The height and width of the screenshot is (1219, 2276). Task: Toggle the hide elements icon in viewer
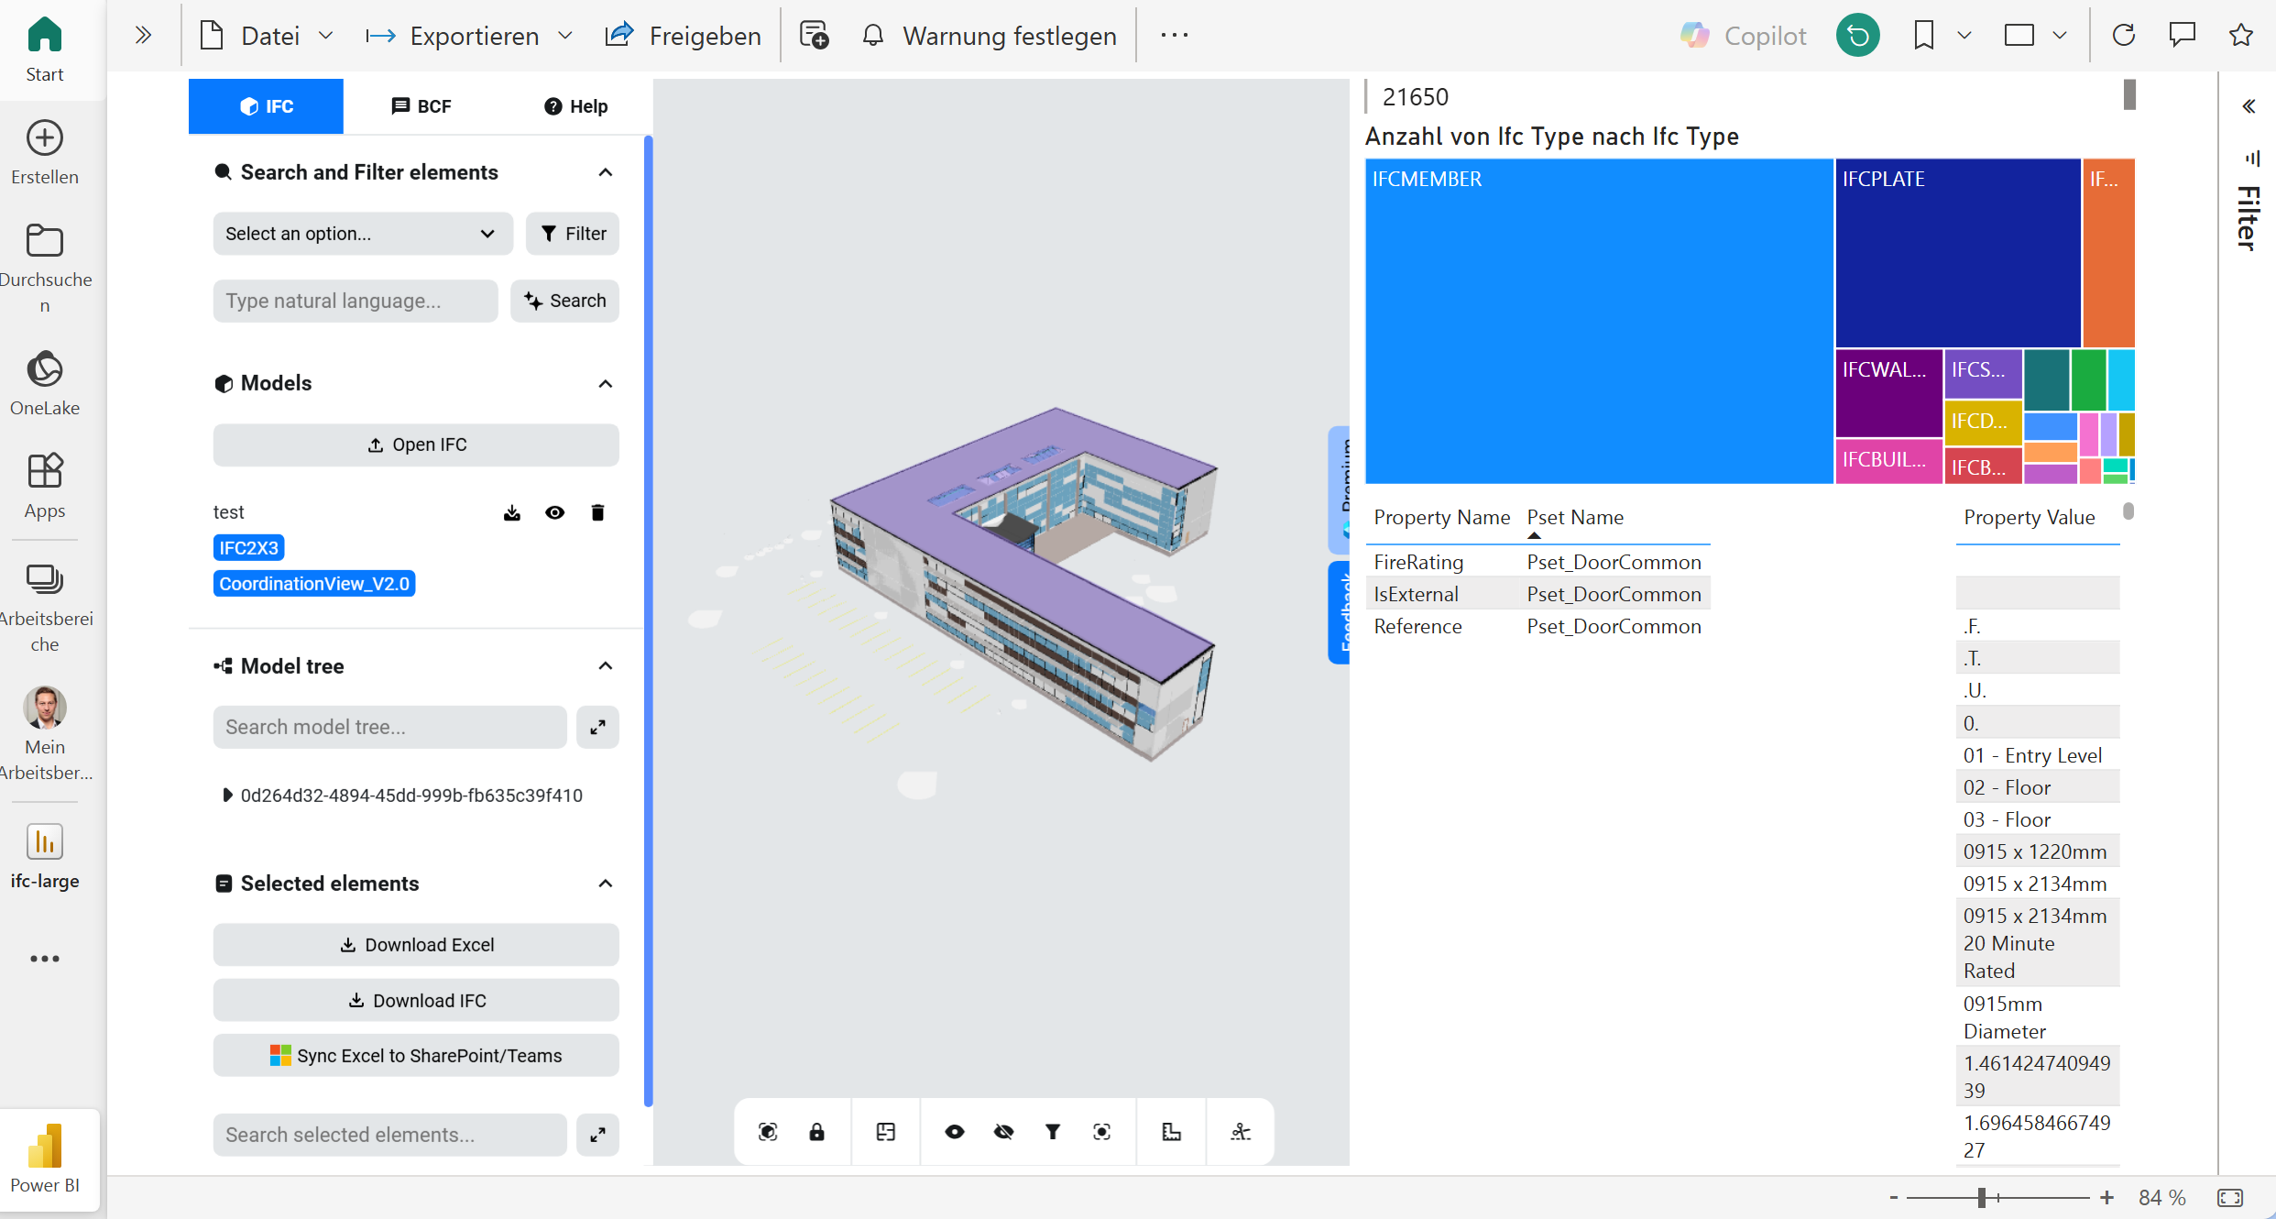coord(1001,1132)
